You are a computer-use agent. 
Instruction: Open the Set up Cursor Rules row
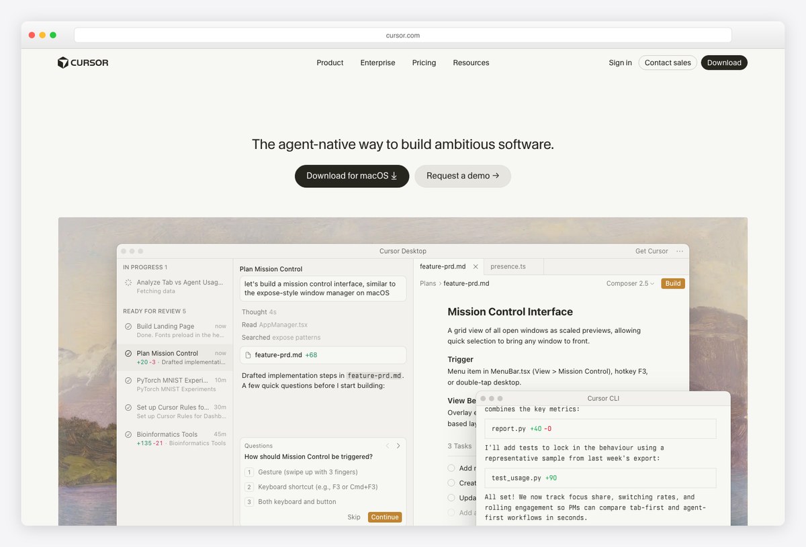pos(175,411)
